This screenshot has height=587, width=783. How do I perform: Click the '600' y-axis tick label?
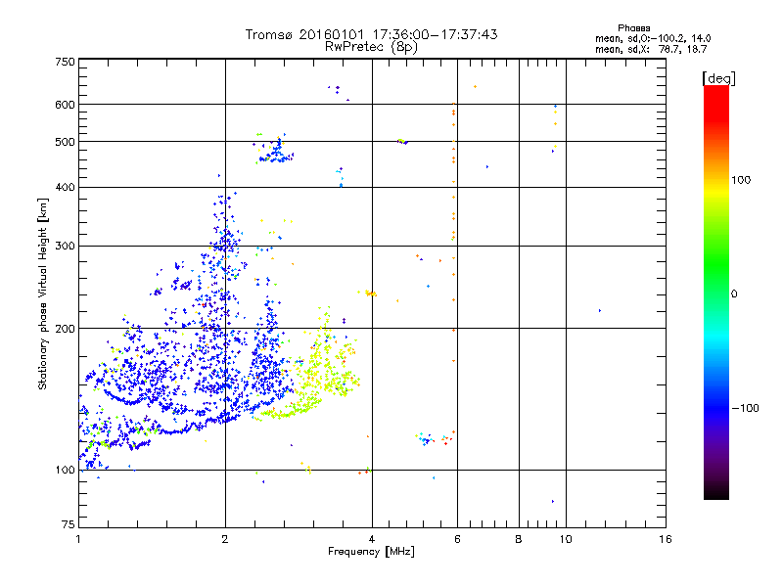65,105
